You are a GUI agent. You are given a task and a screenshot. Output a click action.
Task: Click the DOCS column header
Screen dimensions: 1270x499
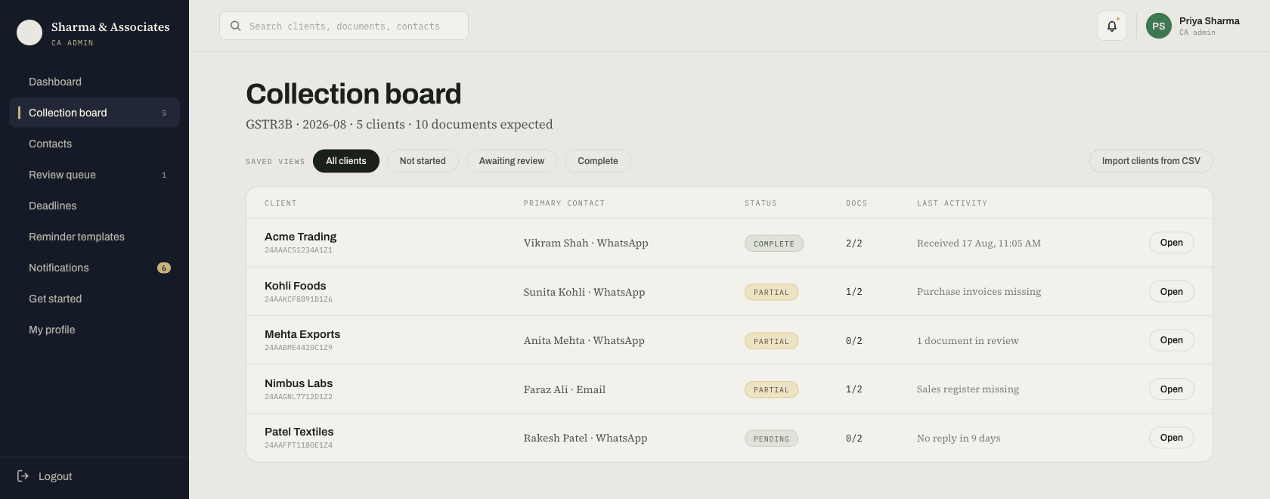856,203
